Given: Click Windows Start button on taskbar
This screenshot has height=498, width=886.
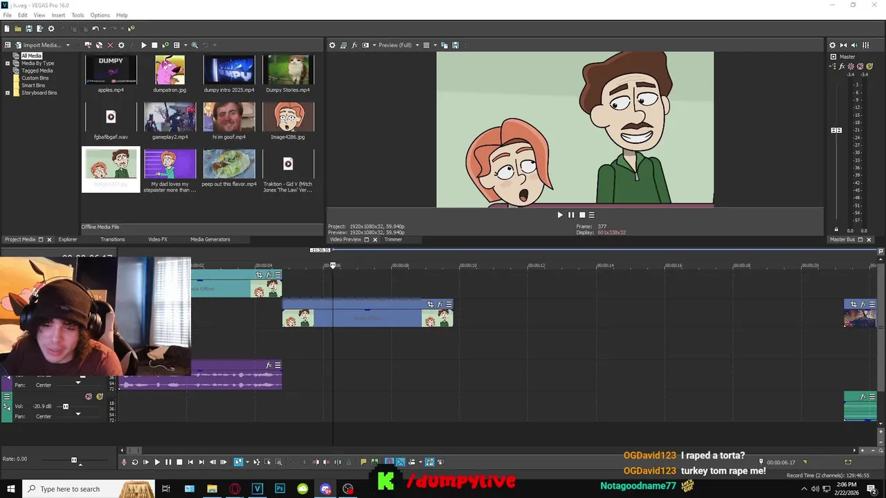Looking at the screenshot, I should (11, 489).
